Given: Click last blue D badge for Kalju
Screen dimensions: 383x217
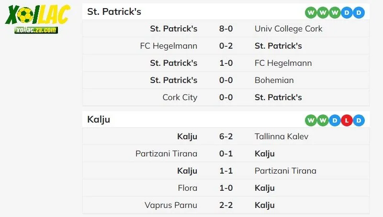Looking at the screenshot, I should click(x=359, y=120).
